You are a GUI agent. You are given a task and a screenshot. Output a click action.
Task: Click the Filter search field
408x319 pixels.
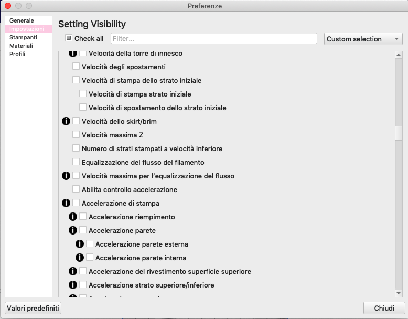214,39
